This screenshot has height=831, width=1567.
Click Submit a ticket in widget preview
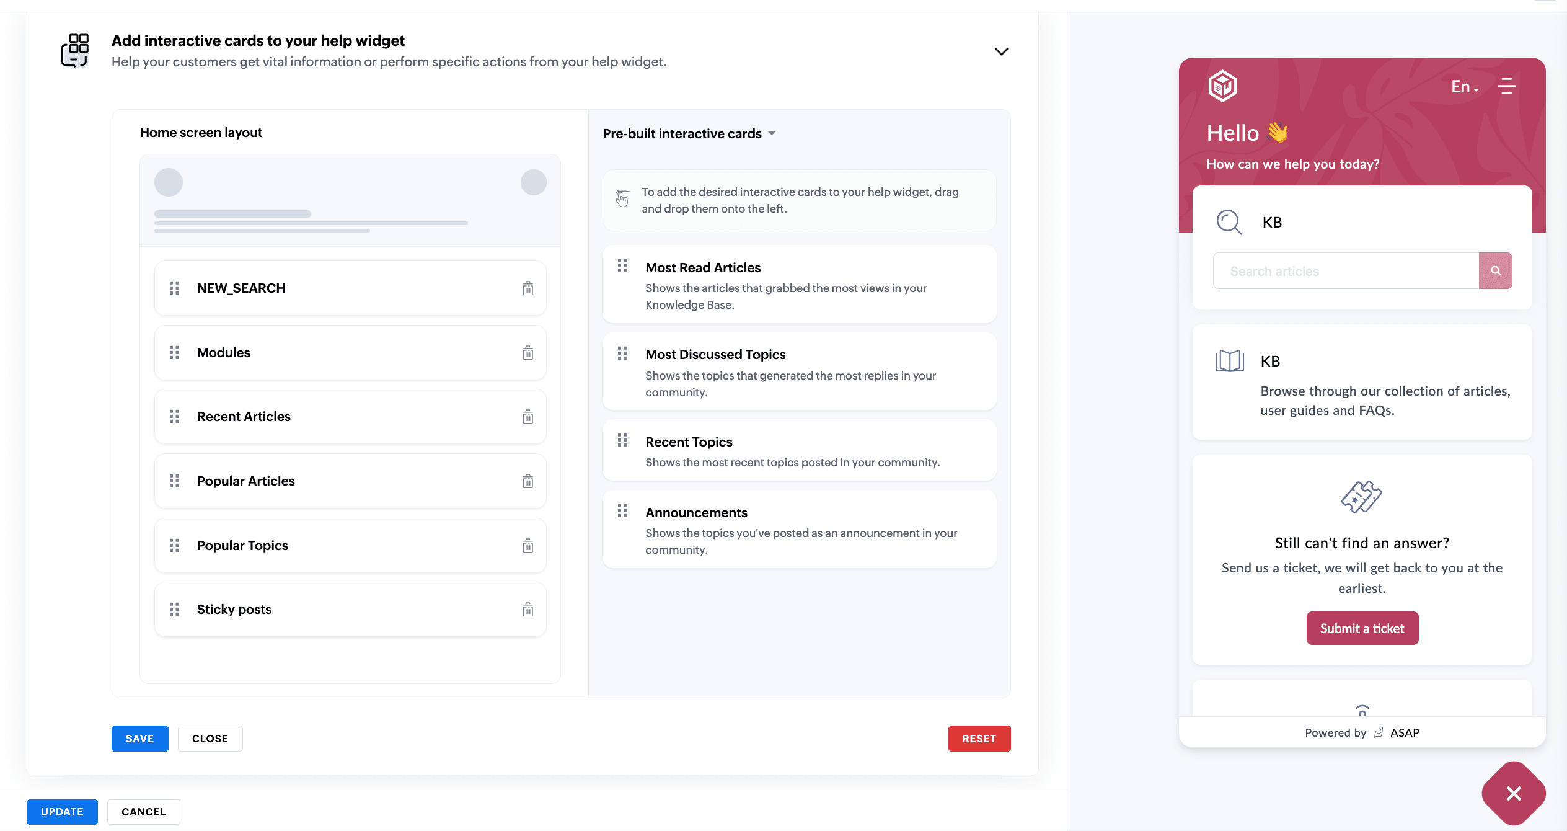(1362, 629)
